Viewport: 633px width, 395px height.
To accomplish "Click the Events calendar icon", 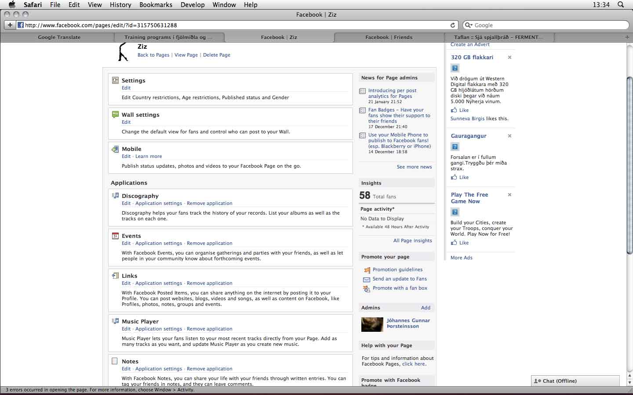I will (115, 236).
